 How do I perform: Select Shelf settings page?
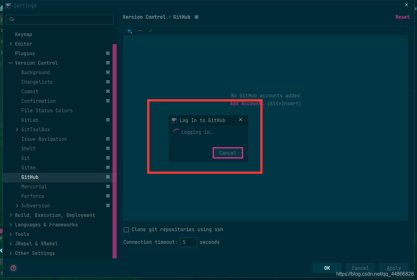click(28, 148)
